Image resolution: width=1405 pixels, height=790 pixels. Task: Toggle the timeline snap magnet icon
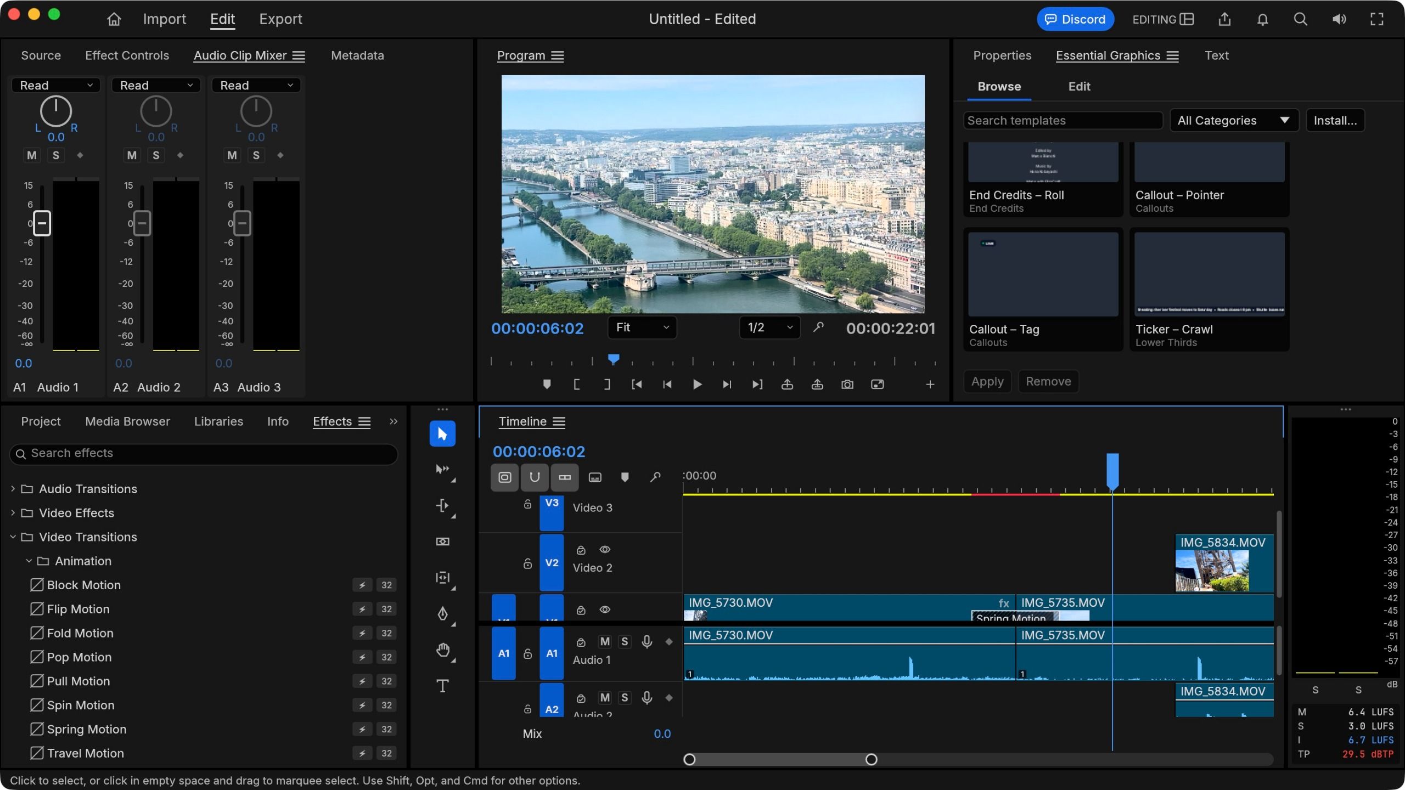point(534,477)
